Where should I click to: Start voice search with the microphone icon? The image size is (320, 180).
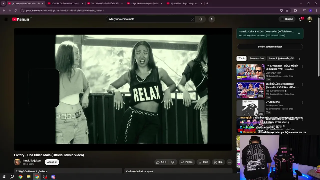212,19
